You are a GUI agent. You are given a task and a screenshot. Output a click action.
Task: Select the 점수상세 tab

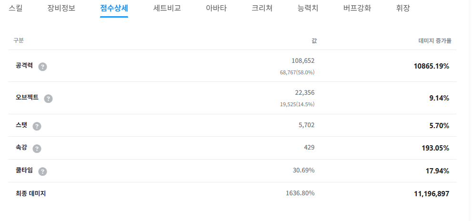click(114, 8)
